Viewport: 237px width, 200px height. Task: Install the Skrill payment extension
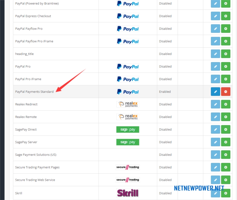coord(226,193)
